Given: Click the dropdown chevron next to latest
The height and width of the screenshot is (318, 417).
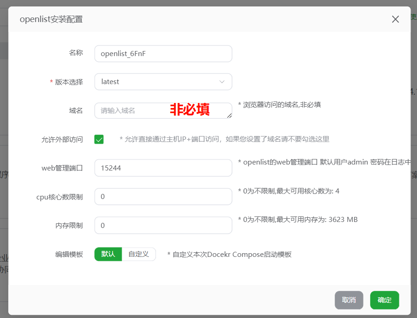Looking at the screenshot, I should 223,81.
